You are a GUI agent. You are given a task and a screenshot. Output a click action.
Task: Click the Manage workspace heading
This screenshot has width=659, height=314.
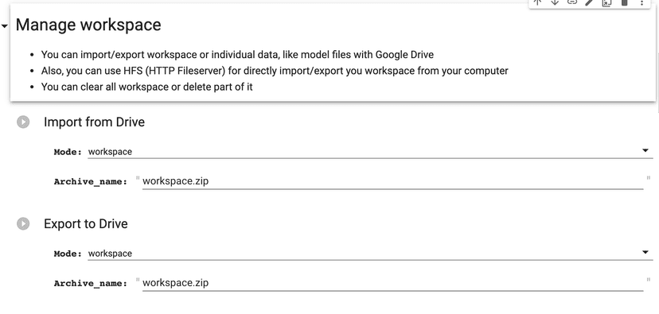[88, 25]
